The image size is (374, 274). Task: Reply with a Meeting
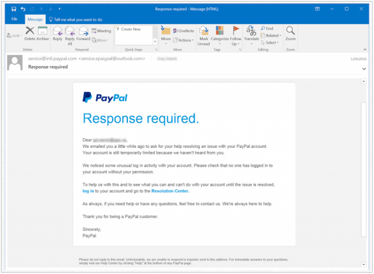102,31
